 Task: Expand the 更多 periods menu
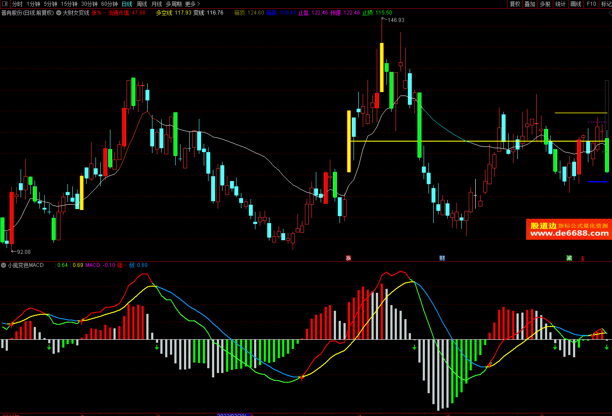192,4
